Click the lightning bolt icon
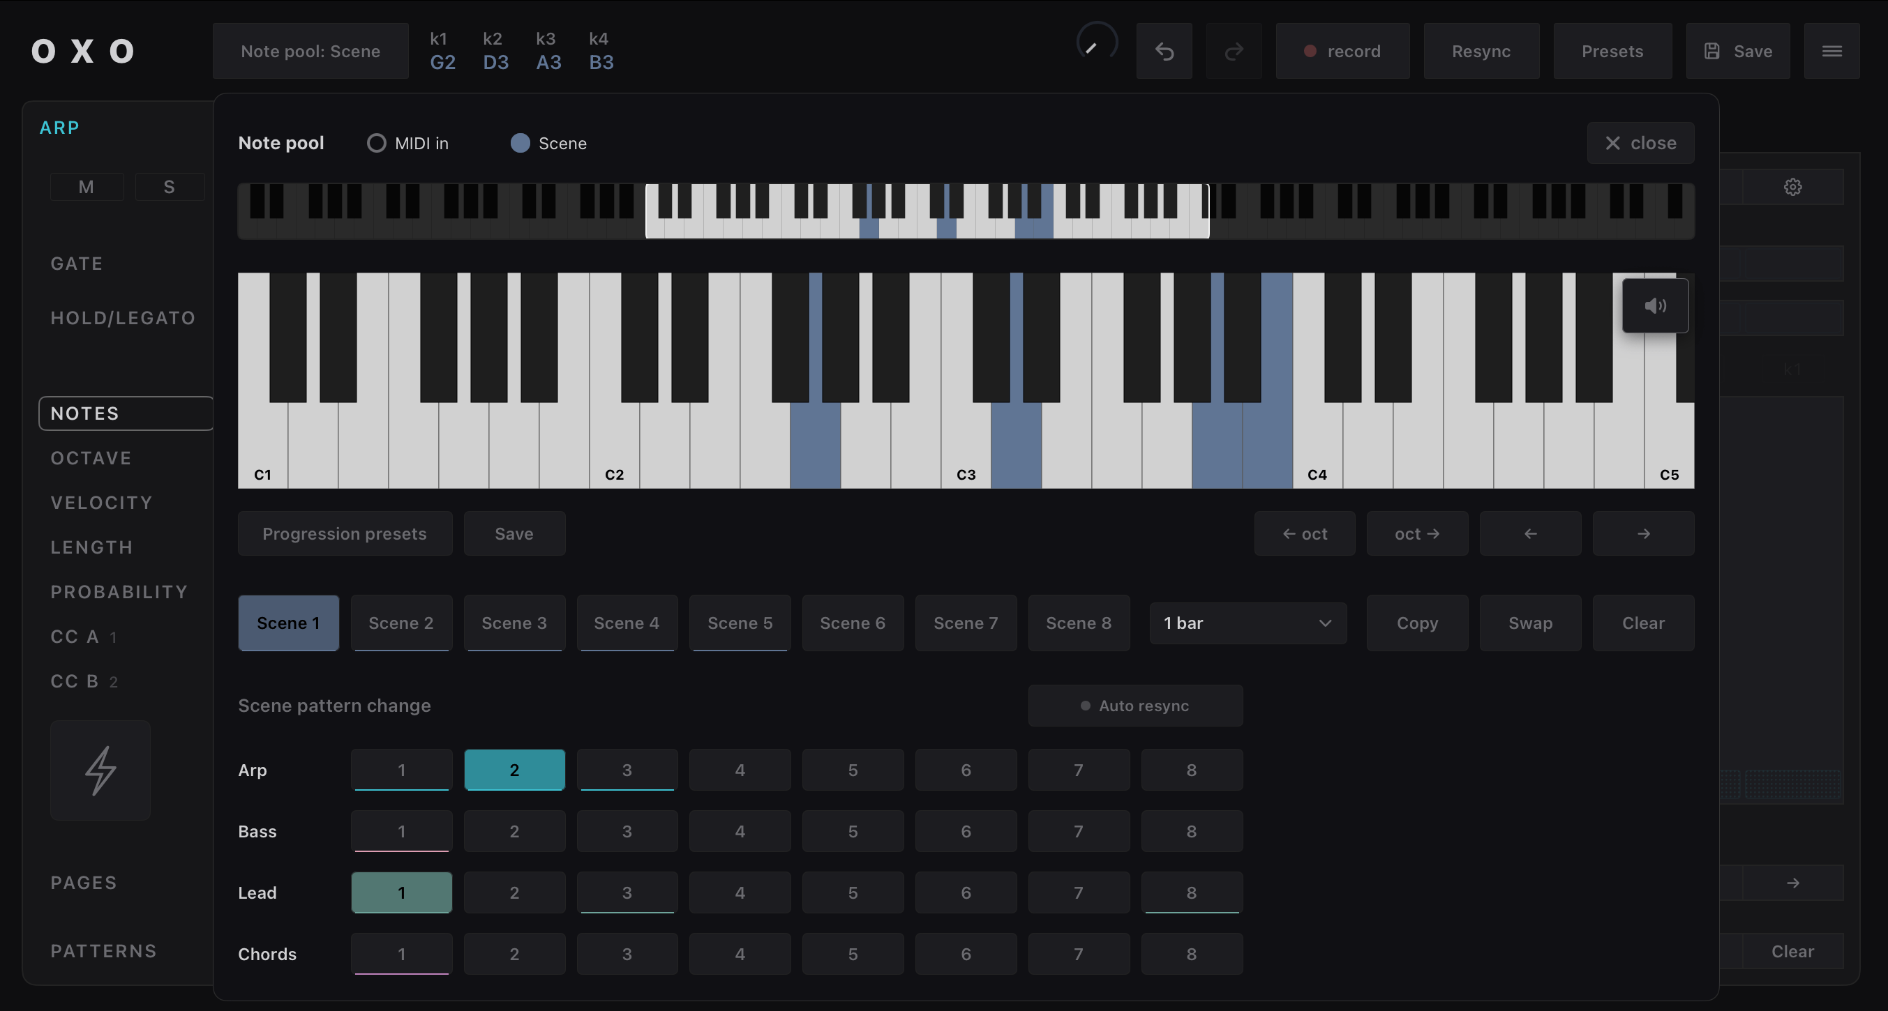 click(x=100, y=770)
